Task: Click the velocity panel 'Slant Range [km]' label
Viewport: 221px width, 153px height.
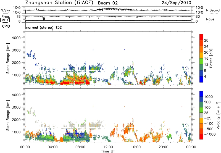Action: click(x=8, y=115)
